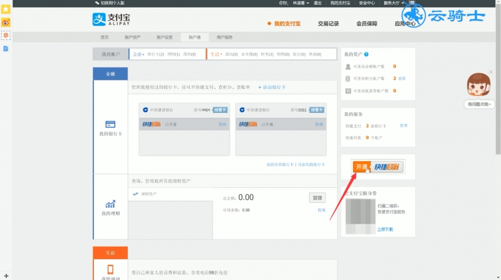Screen dimensions: 501x280
Task: Click 管理 on bank card ending 4464
Action: (222, 124)
